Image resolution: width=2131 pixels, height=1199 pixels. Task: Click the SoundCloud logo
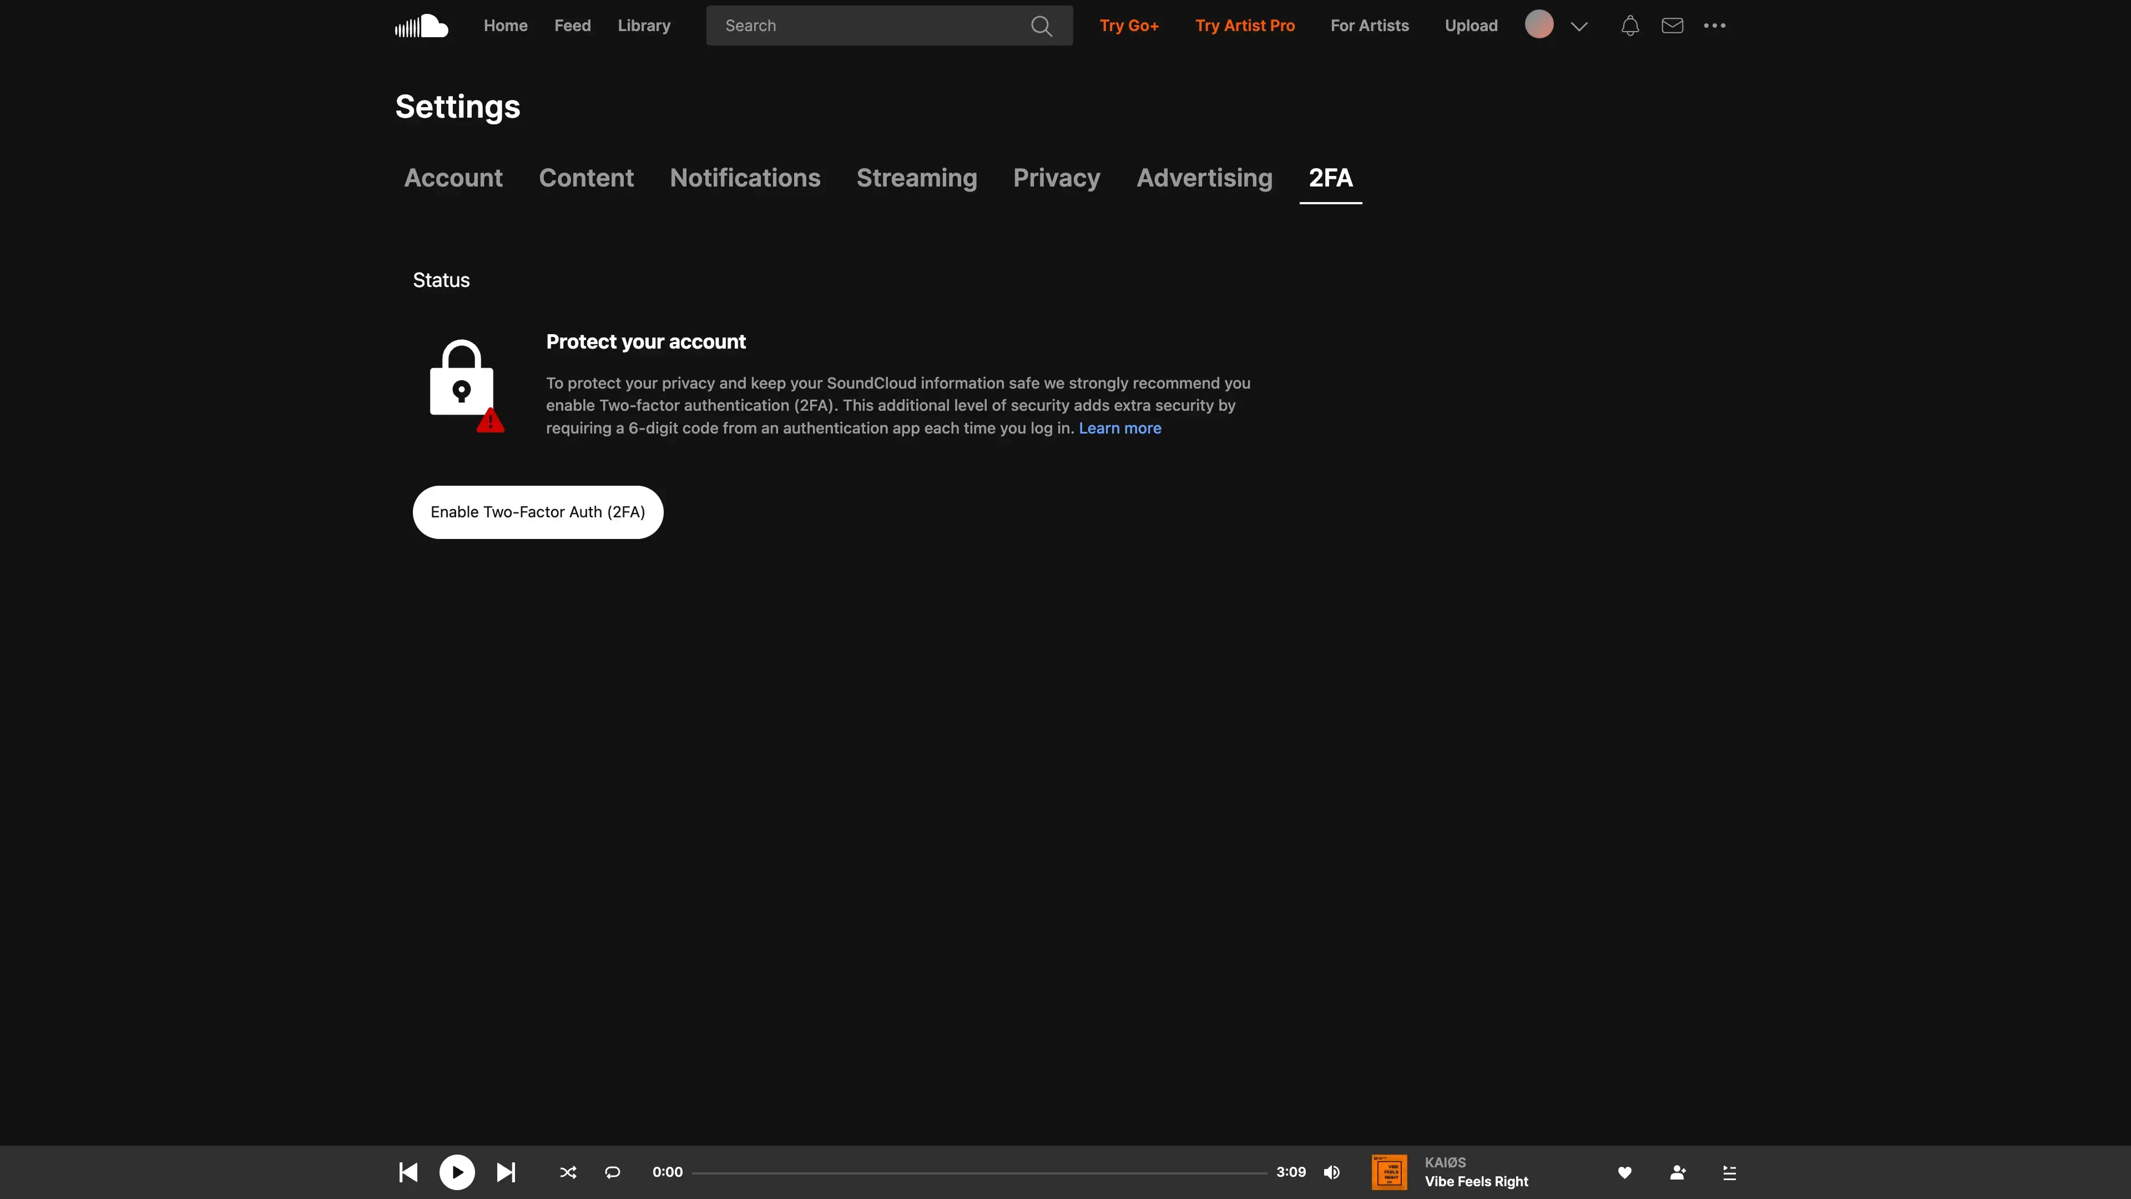click(421, 26)
